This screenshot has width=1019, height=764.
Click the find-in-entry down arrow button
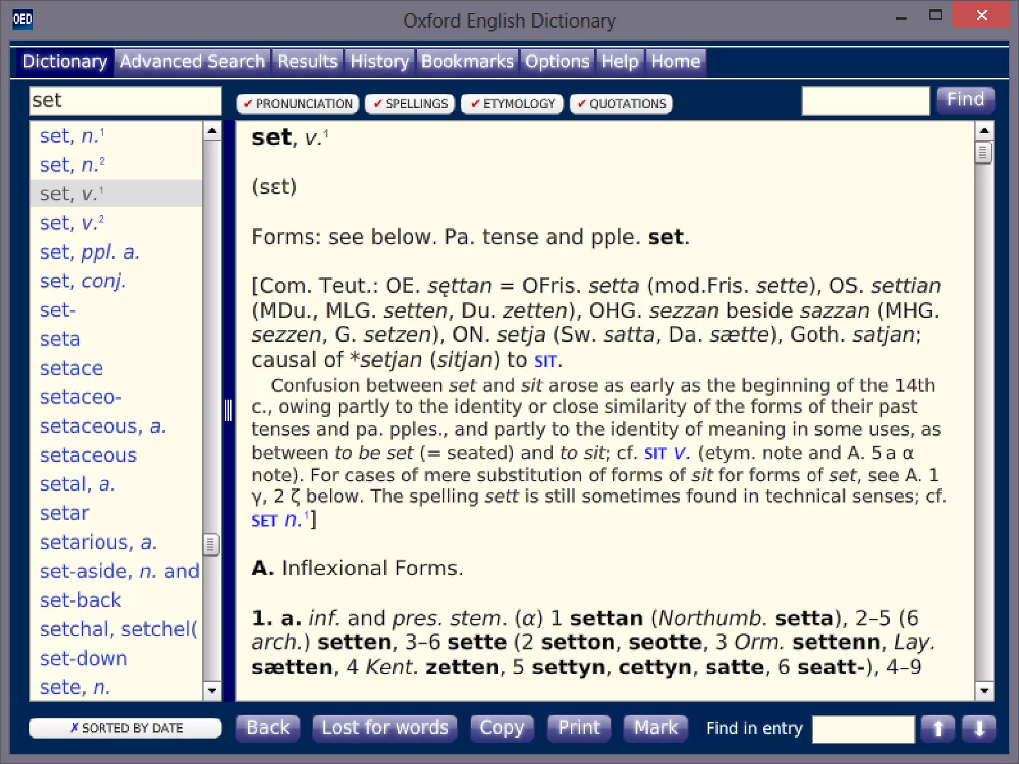[979, 729]
